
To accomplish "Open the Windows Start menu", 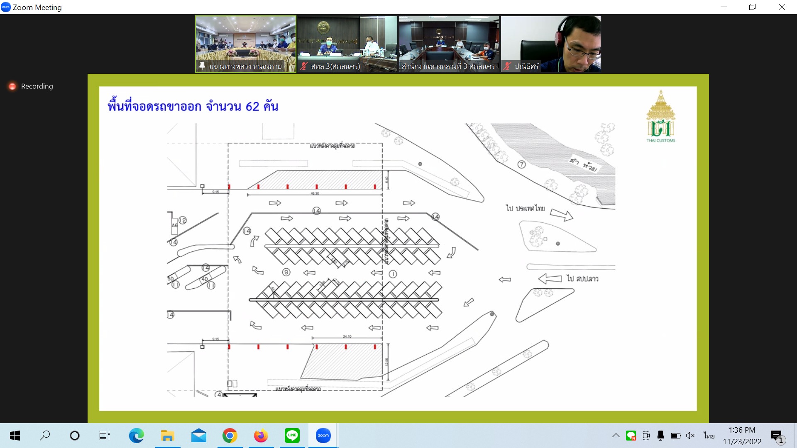I will (15, 436).
